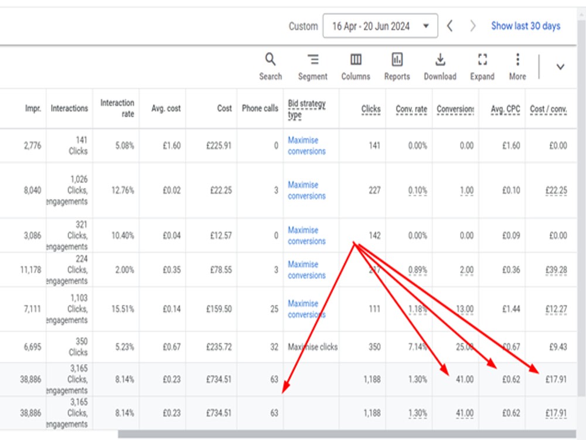Open the Columns editor icon
The image size is (586, 440).
click(x=356, y=59)
